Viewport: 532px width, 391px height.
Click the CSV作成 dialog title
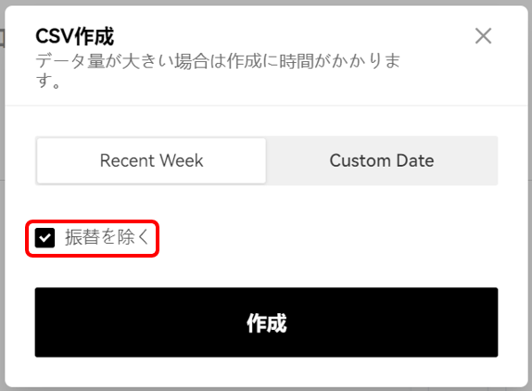(75, 36)
